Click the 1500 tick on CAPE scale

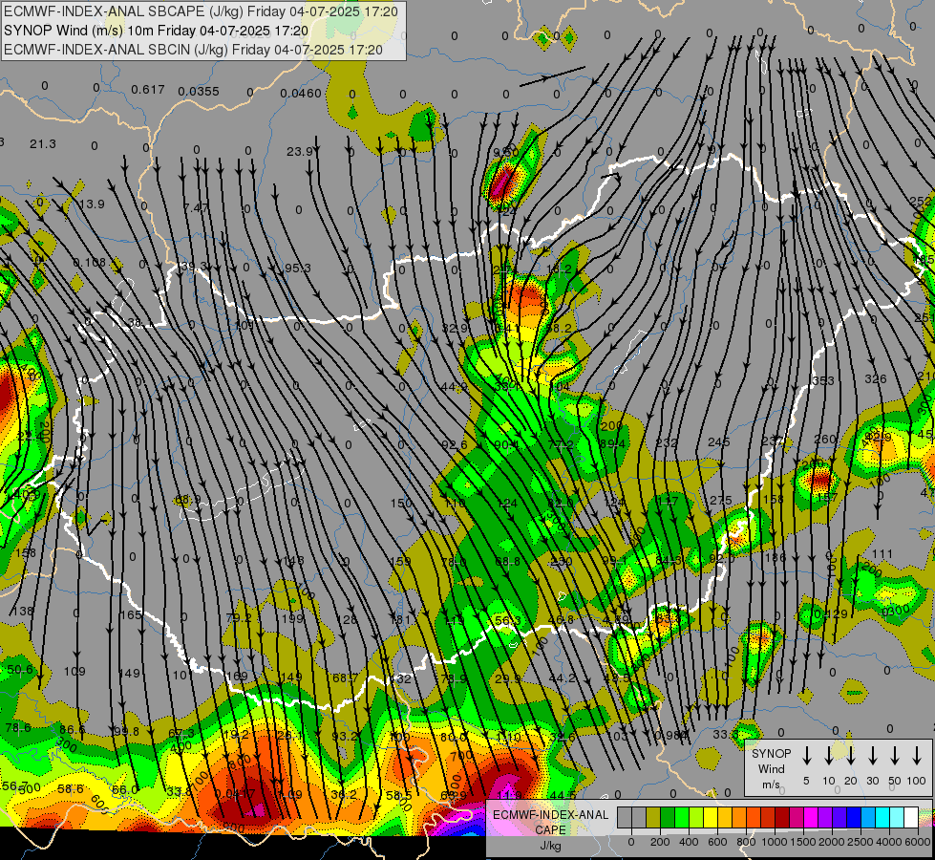[803, 842]
